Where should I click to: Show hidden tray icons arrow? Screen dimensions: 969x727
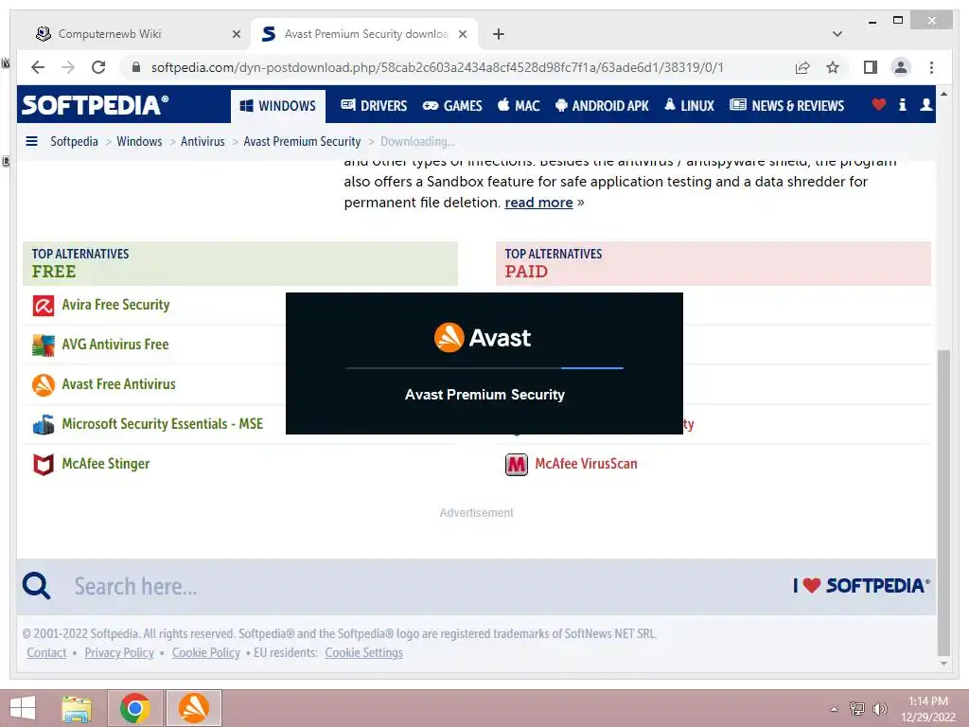pos(835,709)
